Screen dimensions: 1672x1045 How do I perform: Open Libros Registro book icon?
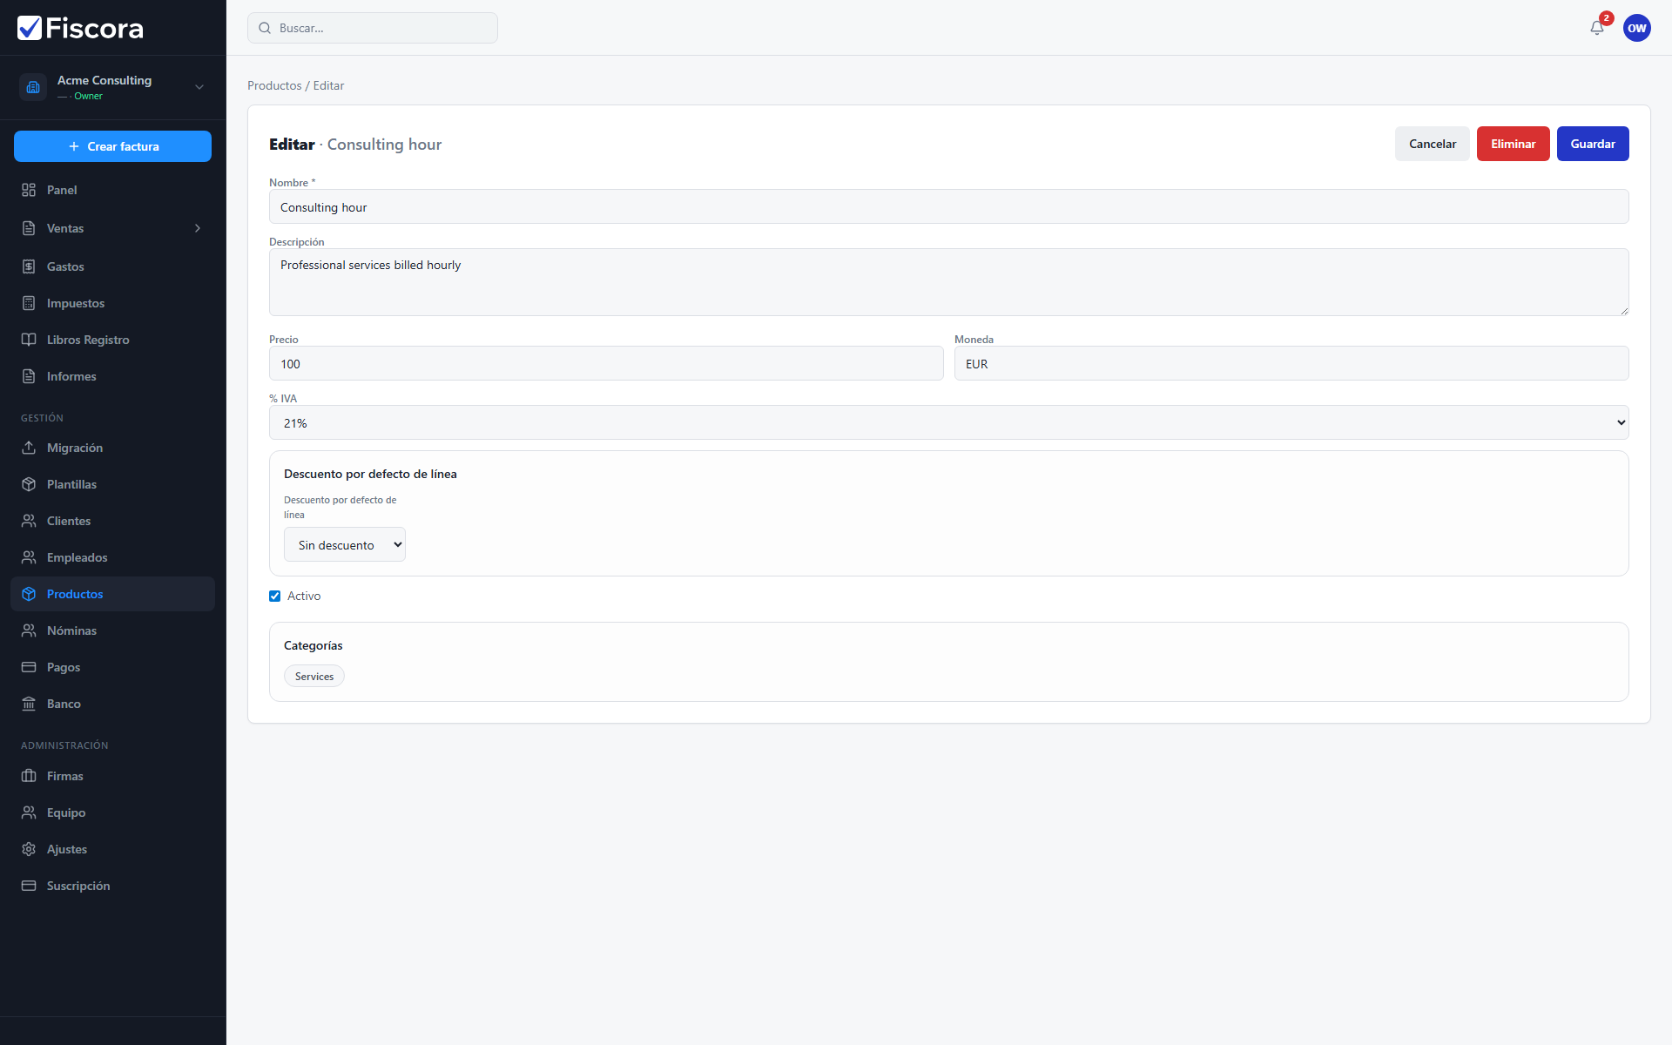coord(29,340)
